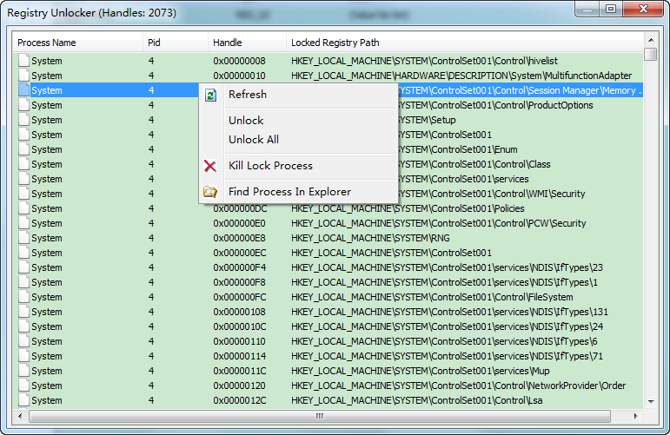Click the file icon of the SYSTEM\RNG row

23,238
